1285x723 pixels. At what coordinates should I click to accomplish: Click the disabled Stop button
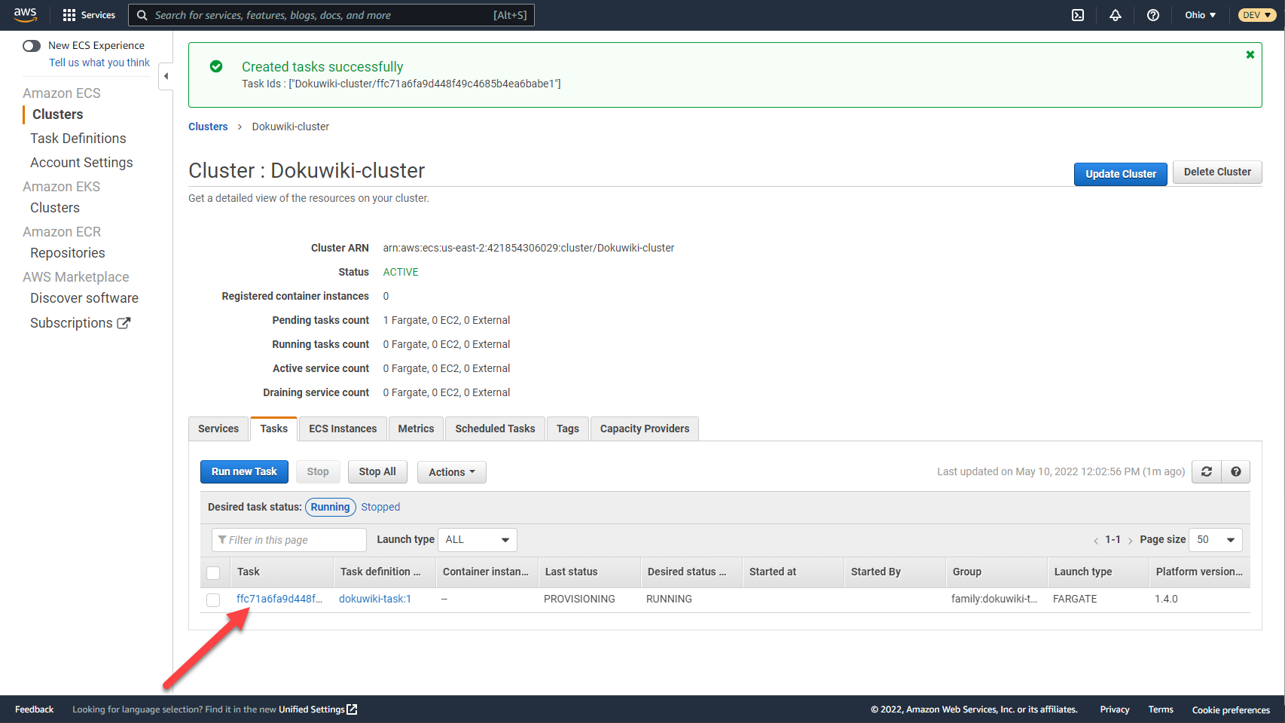(318, 471)
